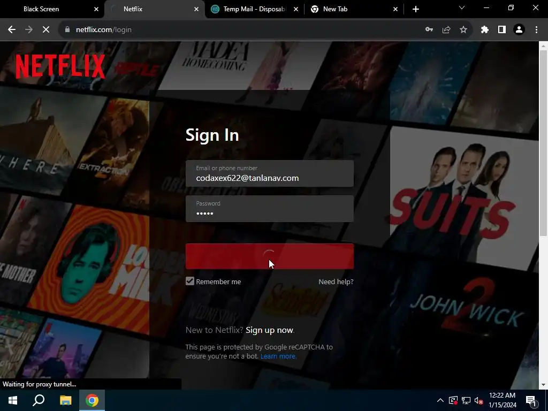Close the Netflix tab
The height and width of the screenshot is (411, 548).
click(x=196, y=9)
